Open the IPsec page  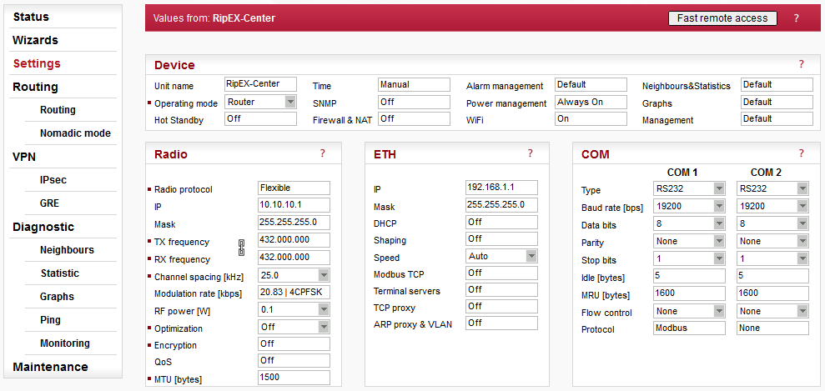tap(53, 180)
